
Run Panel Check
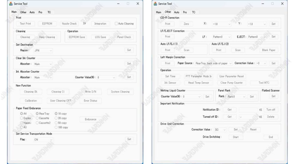[124, 37]
